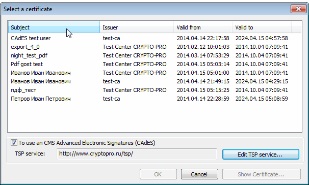
Task: Click the OK button
Action: click(x=158, y=174)
